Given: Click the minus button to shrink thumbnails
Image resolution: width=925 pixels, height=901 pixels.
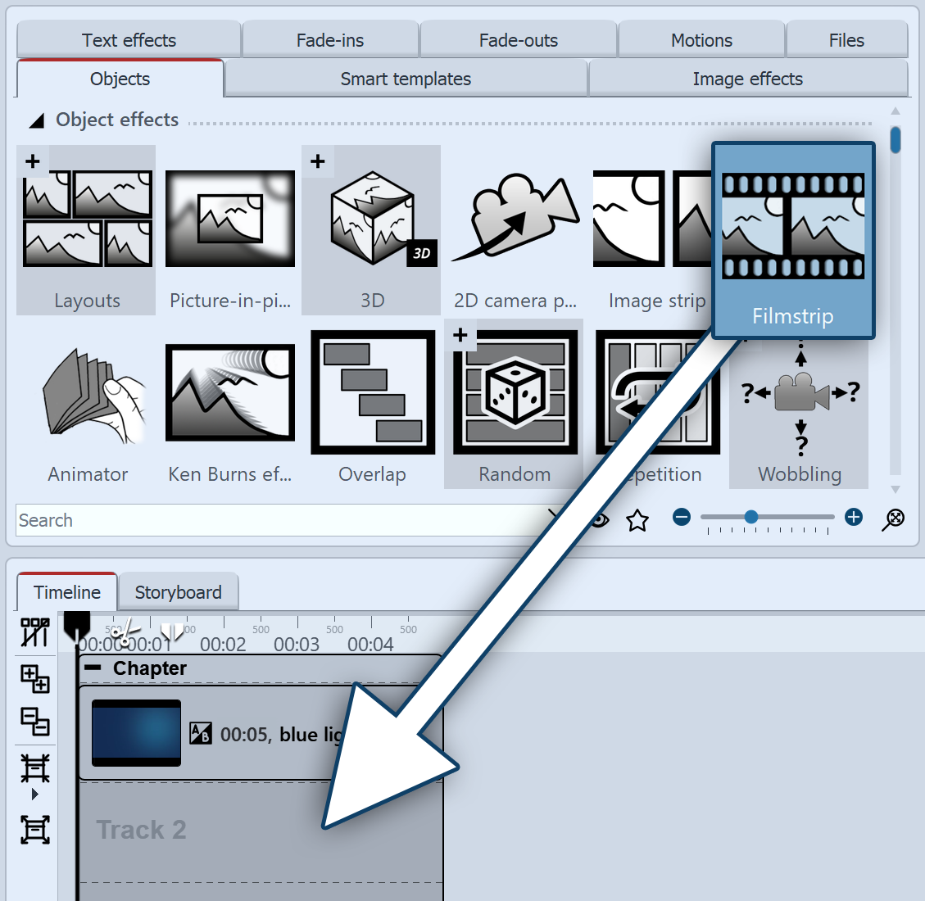Looking at the screenshot, I should click(682, 518).
